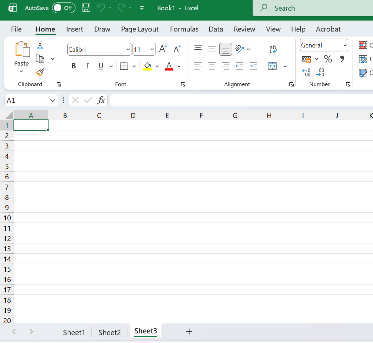This screenshot has width=373, height=343.
Task: Add a new sheet with plus button
Action: click(189, 332)
